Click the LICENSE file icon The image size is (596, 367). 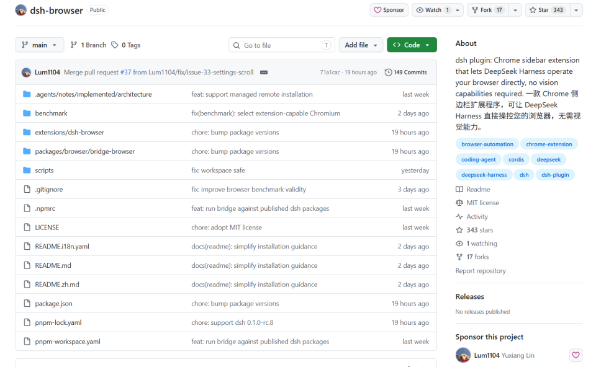tap(27, 228)
